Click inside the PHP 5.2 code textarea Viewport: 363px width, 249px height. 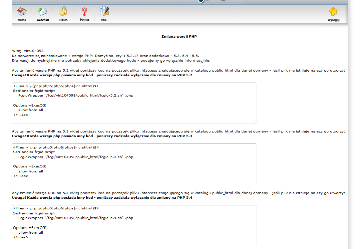(x=134, y=103)
